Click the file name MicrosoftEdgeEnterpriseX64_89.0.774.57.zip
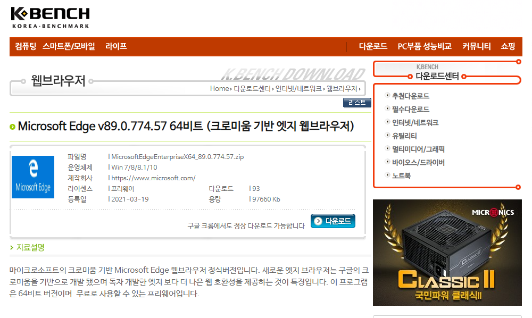 [178, 157]
